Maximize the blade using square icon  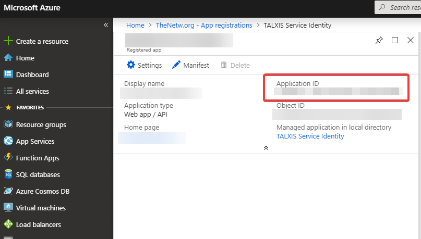click(395, 40)
